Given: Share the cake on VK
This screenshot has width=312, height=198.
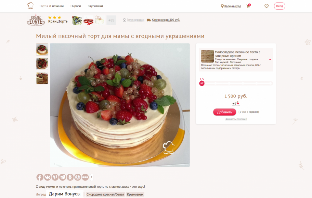Looking at the screenshot, I should point(47,177).
